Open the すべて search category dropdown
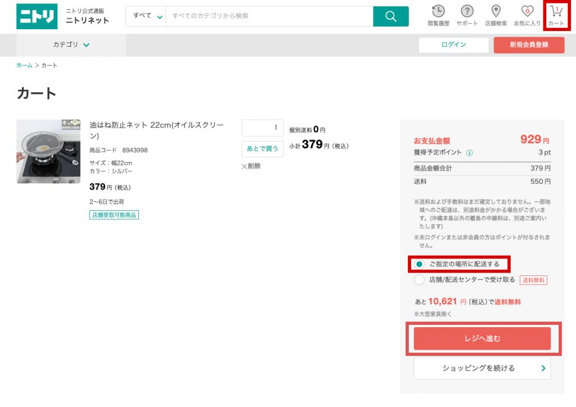576x407 pixels. [146, 16]
